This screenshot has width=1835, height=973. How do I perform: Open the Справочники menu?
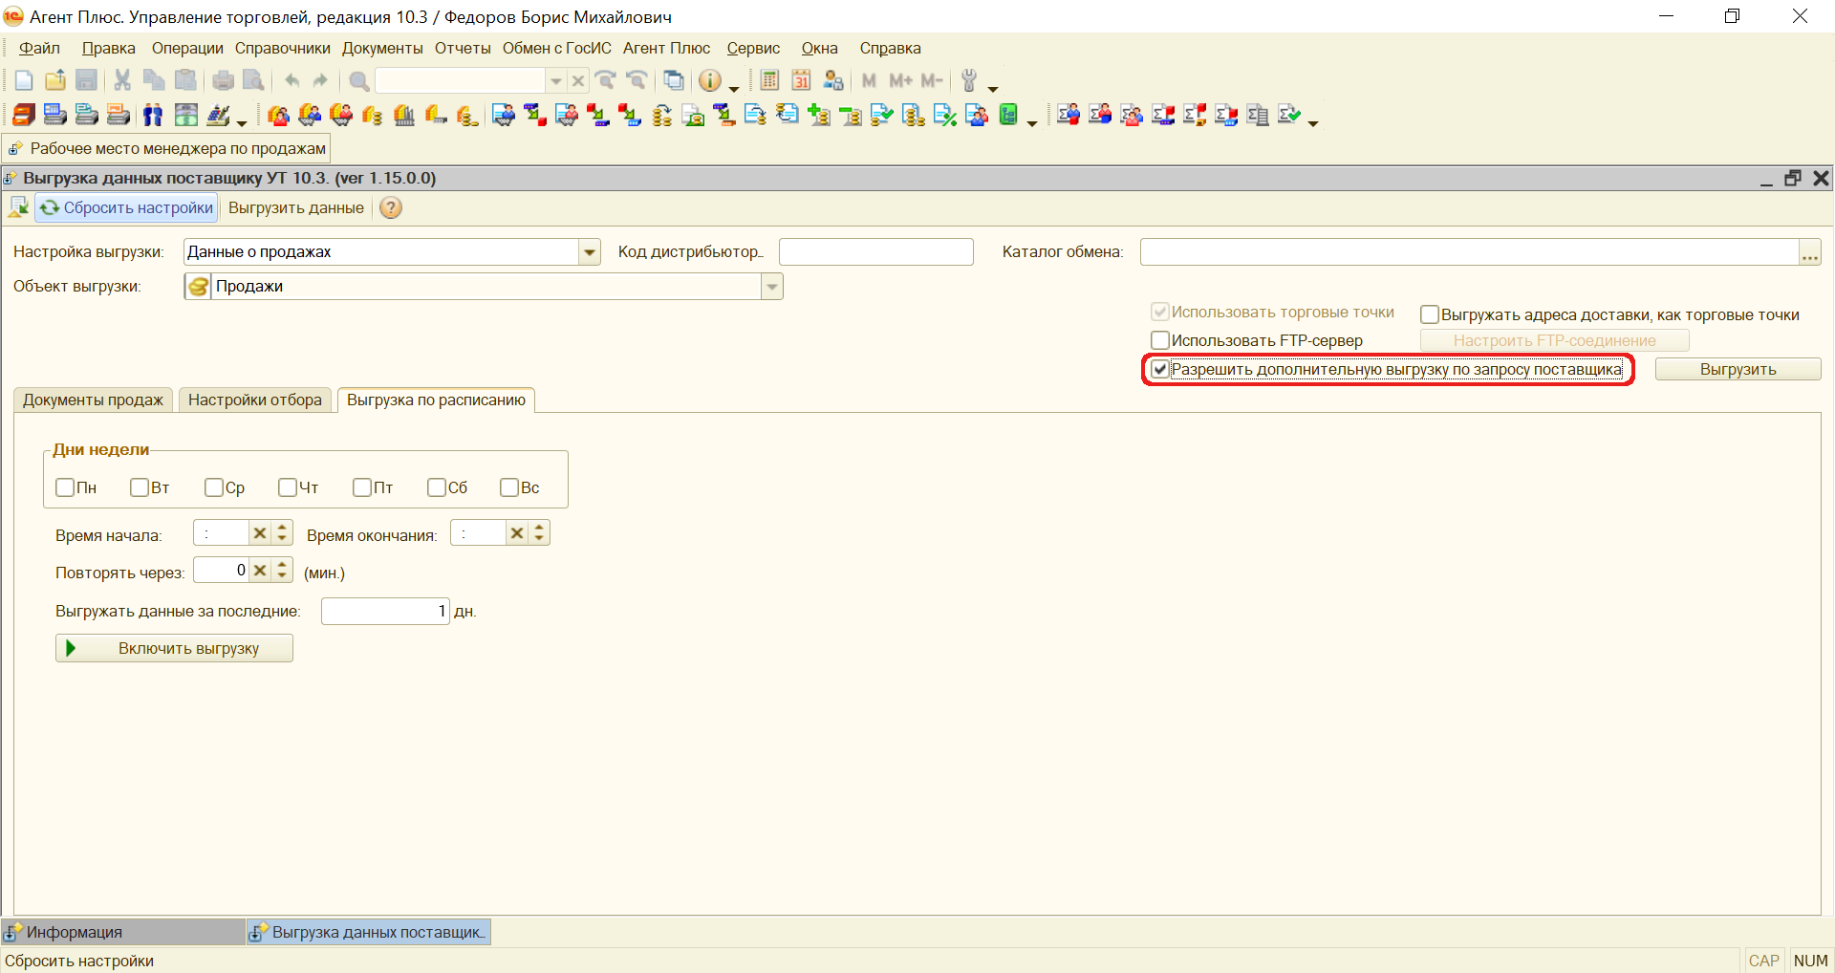pos(283,48)
